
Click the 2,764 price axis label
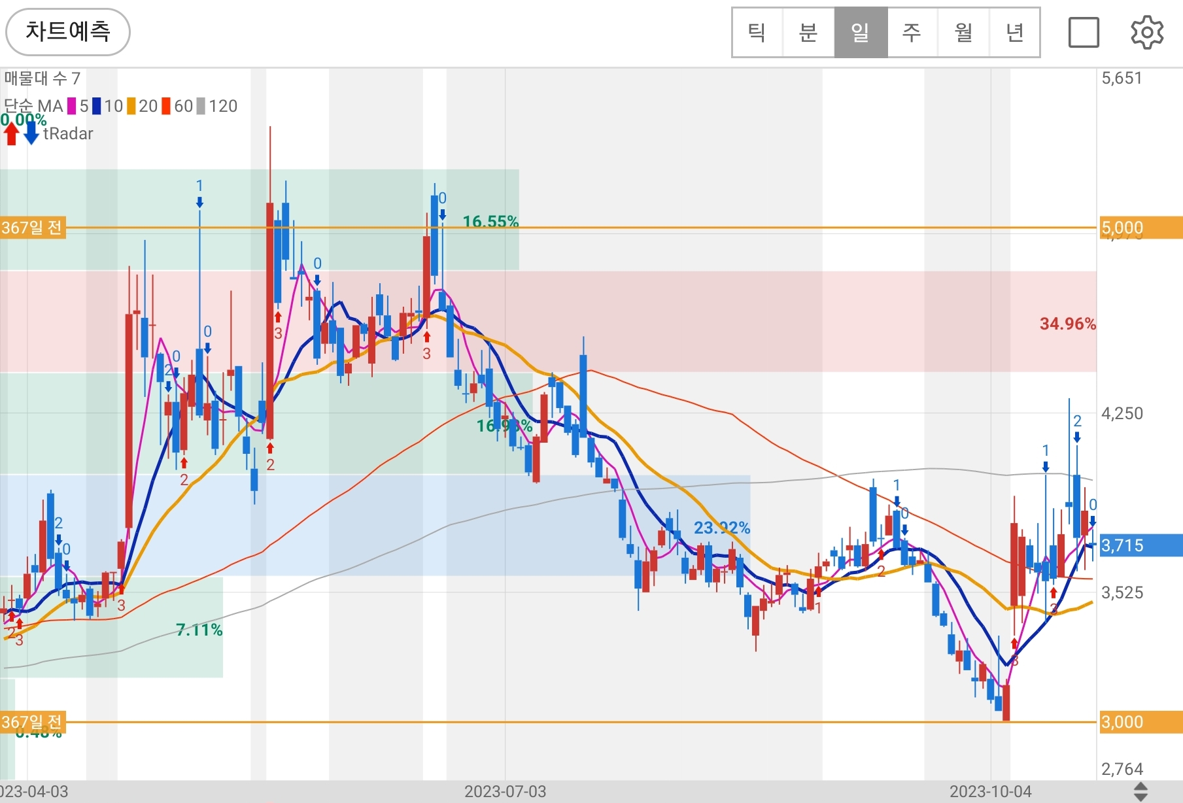pos(1122,769)
